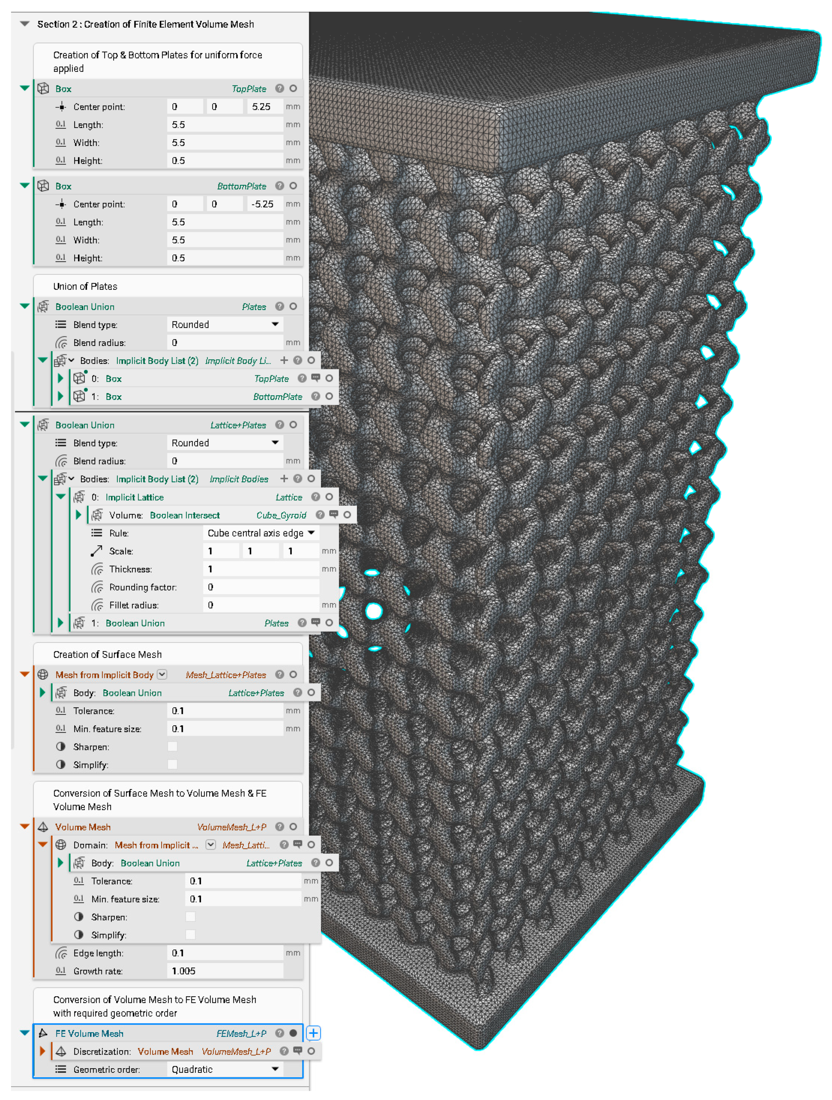Click the FE Volume Mesh block icon

43,1033
